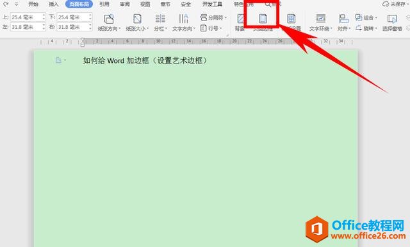Click the 纸张大小 paper size icon
Viewport: 410px width, 247px height.
coord(137,19)
